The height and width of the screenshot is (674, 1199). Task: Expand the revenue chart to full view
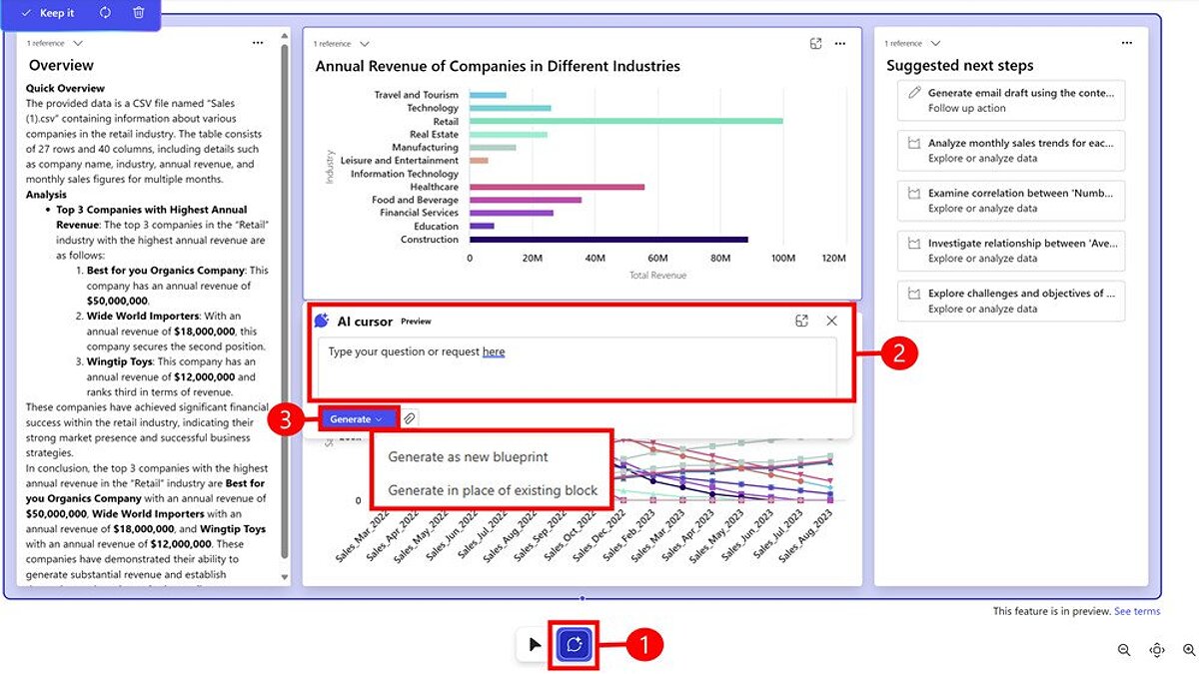pyautogui.click(x=816, y=44)
